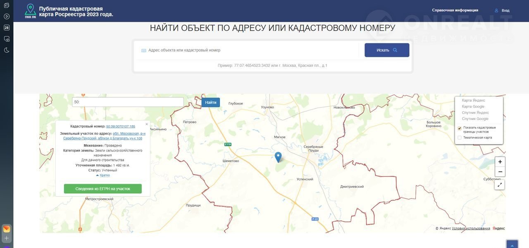Open the Yandex Mail icon in sidebar
The image size is (529, 248).
click(x=7, y=229)
